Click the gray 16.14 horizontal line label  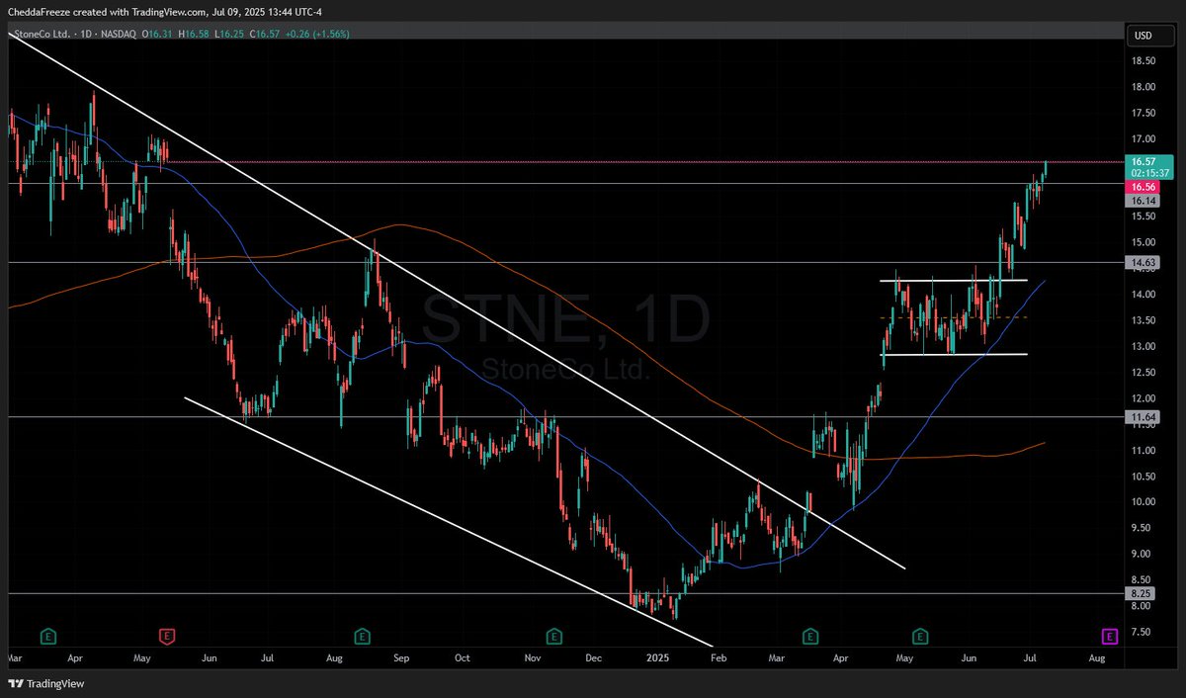click(1144, 200)
